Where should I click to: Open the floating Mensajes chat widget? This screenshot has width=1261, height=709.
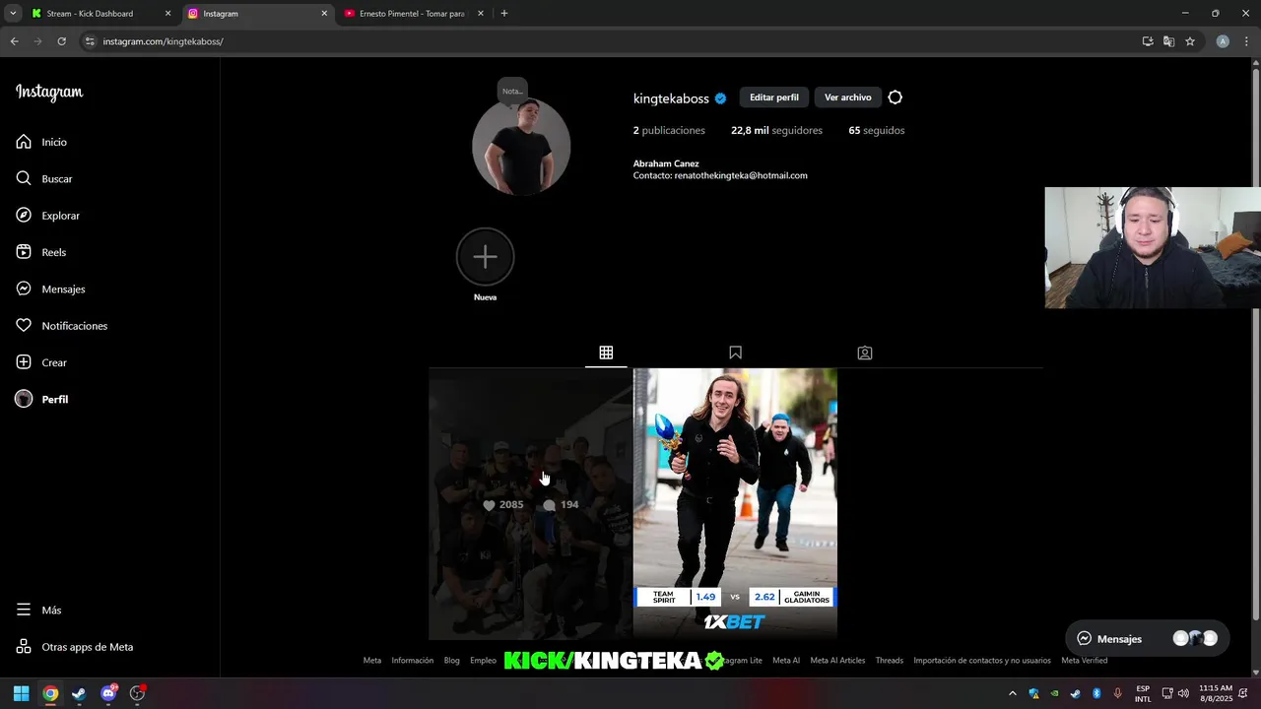click(x=1147, y=638)
